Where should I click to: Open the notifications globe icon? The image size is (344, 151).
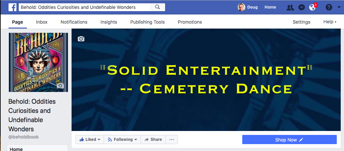click(x=312, y=8)
